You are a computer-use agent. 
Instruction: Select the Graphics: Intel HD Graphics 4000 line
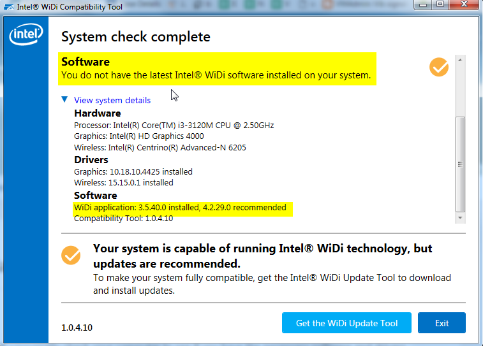[138, 136]
